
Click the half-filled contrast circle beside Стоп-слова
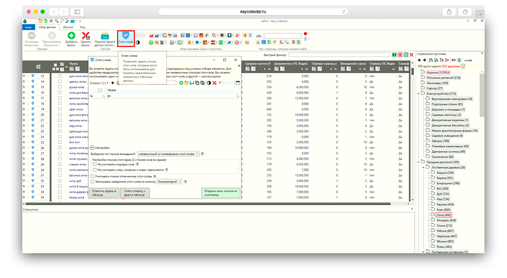point(138,42)
